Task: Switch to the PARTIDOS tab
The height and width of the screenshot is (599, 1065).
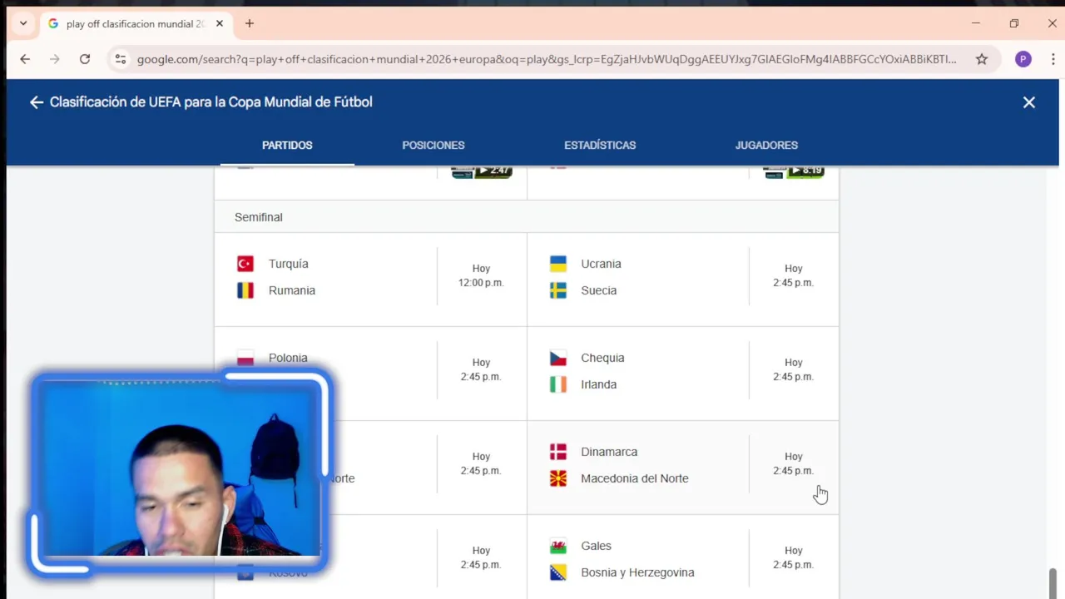Action: coord(287,145)
